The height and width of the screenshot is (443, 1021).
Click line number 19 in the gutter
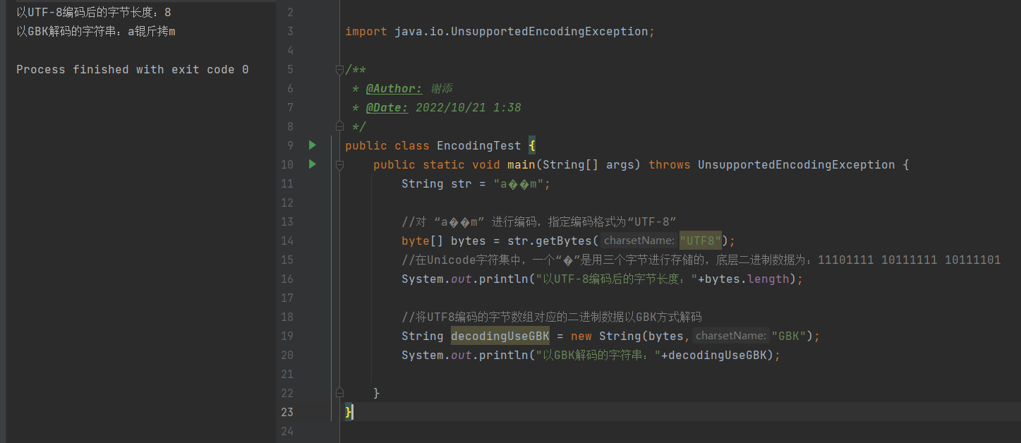click(x=286, y=336)
